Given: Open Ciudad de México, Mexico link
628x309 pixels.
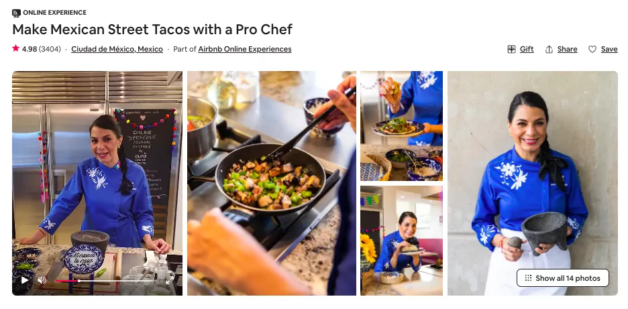Looking at the screenshot, I should click(x=117, y=49).
